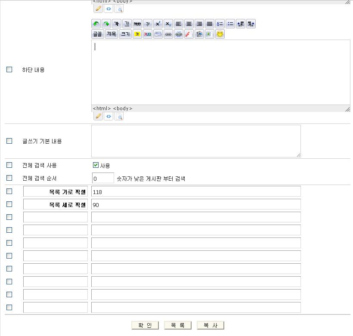Switch to pencil edit mode below 하단 내용 editor
The image size is (353, 336).
pyautogui.click(x=98, y=116)
